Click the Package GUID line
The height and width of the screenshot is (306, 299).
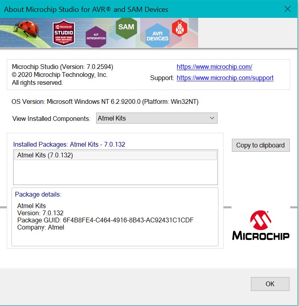[x=105, y=220]
